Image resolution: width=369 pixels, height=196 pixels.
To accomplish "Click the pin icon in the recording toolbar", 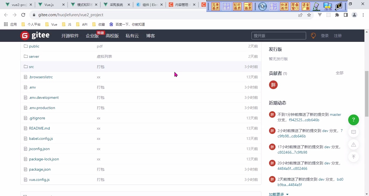I will pos(262,7).
